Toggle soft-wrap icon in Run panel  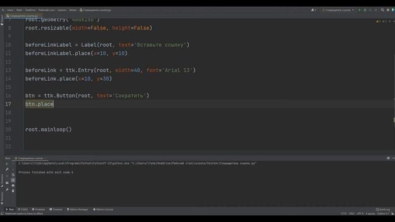(13, 175)
